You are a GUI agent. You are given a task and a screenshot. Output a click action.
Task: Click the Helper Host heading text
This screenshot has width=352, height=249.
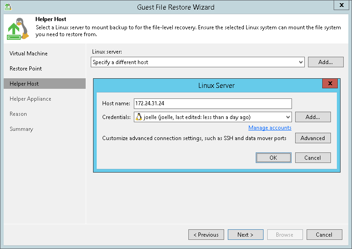pos(51,19)
